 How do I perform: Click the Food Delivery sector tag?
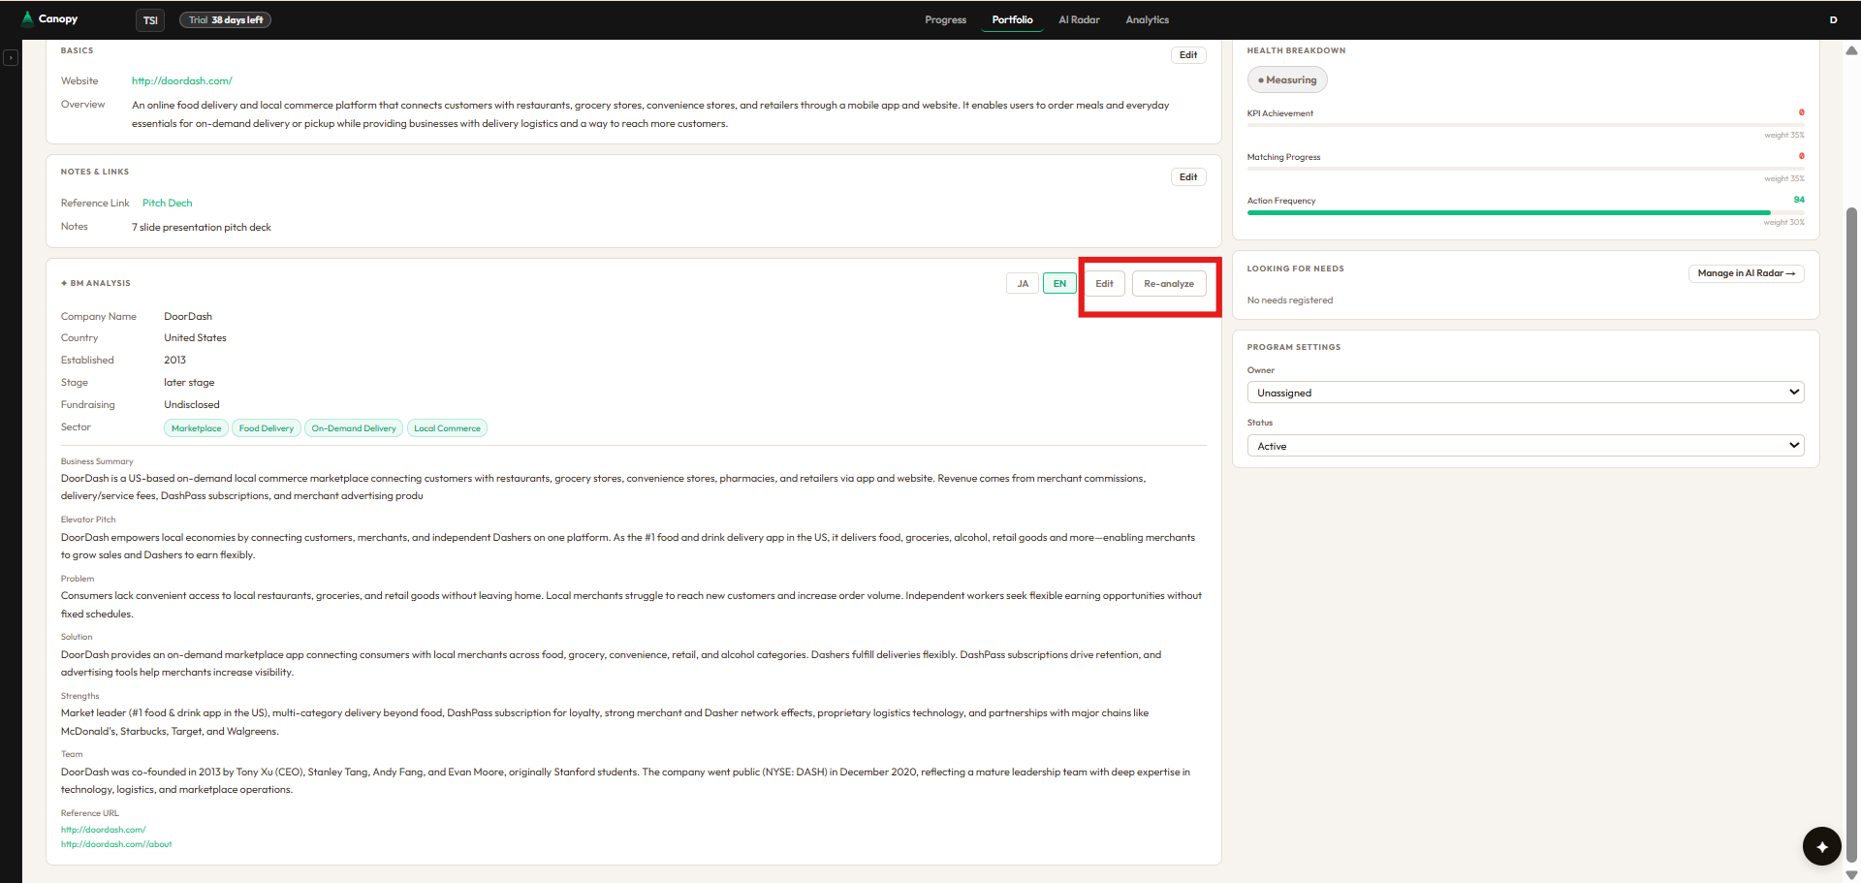tap(267, 428)
